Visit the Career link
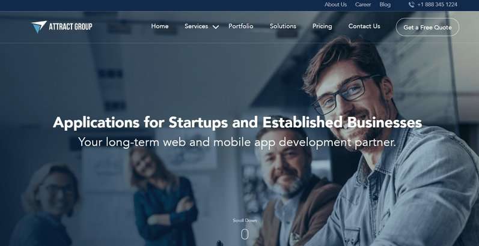Viewport: 479px width, 246px height. (363, 5)
